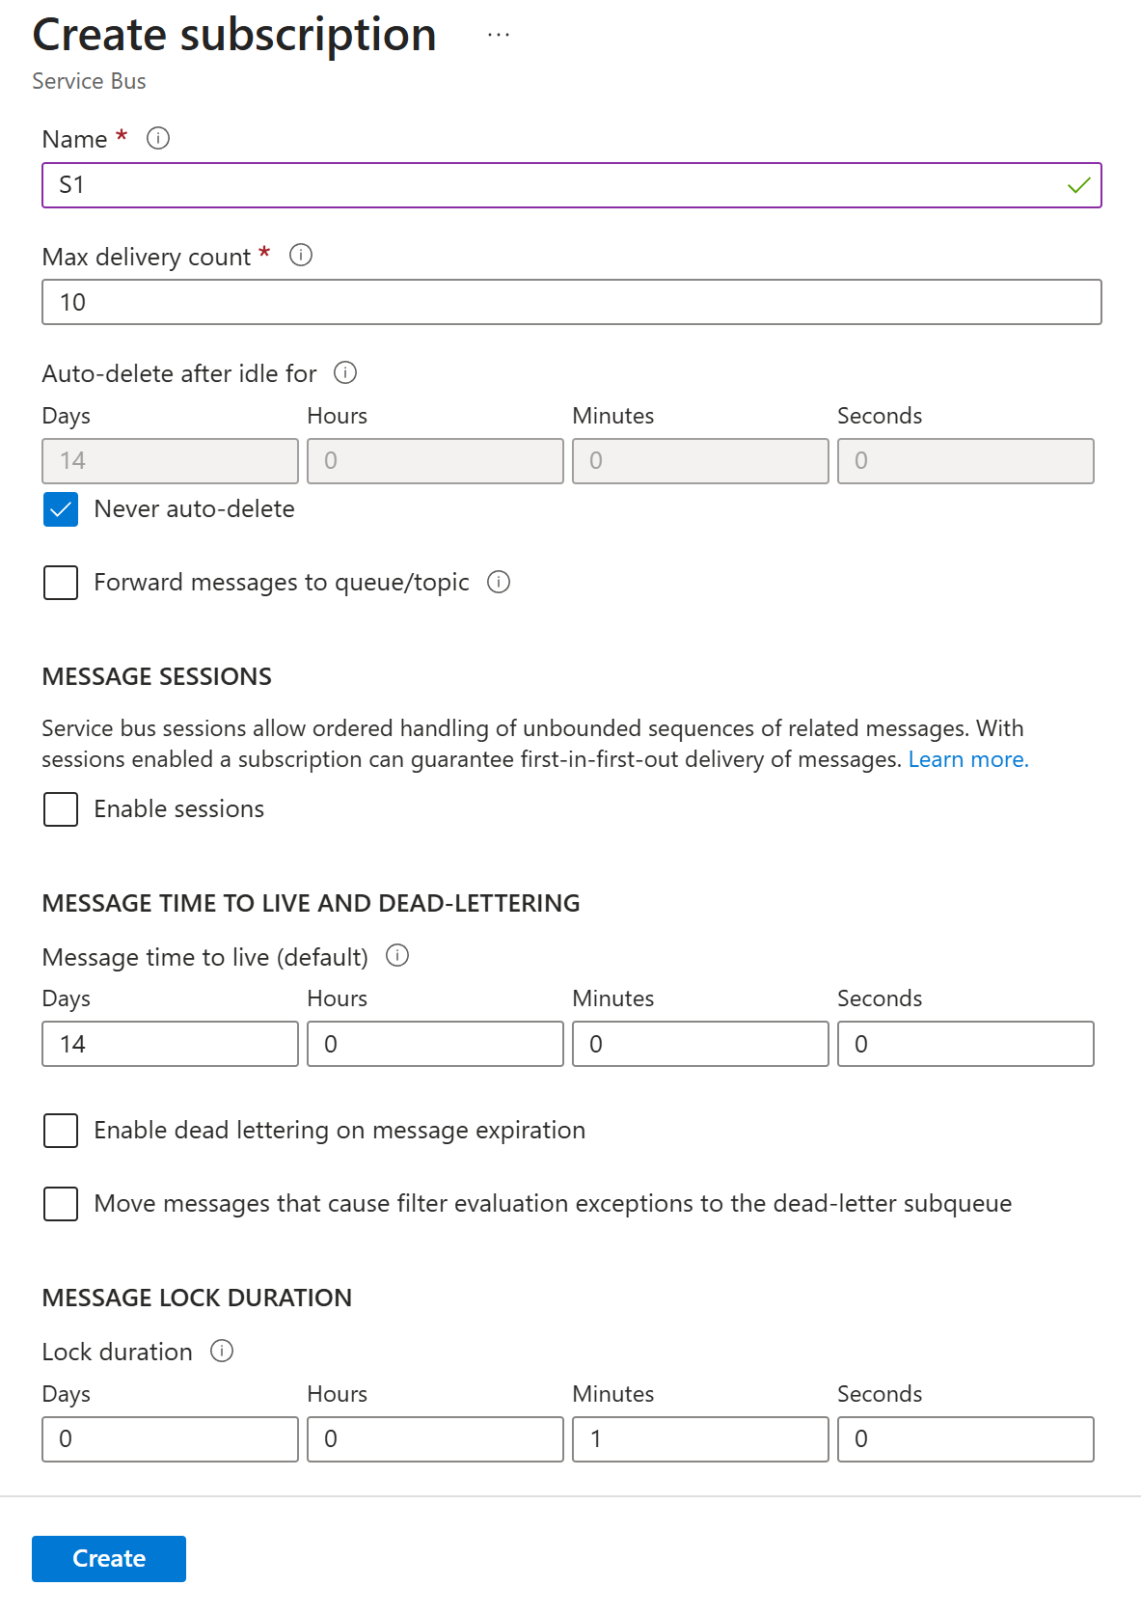Click the Message time to live info icon
Viewport: 1141px width, 1613px height.
click(396, 956)
